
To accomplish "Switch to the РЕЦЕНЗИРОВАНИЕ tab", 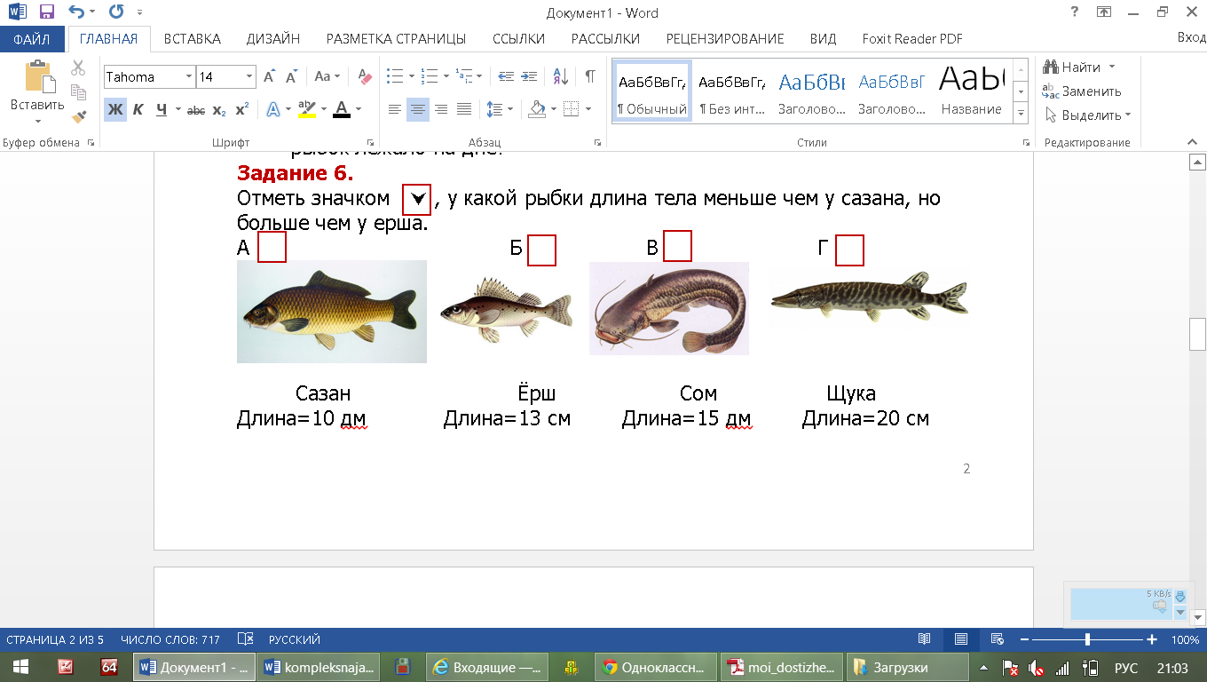I will [725, 39].
